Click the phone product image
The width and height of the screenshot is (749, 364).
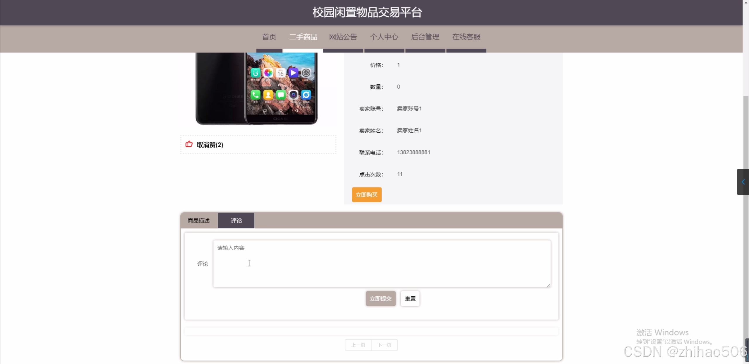(x=257, y=88)
